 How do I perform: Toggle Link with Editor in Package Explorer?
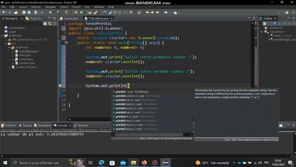tap(50, 24)
